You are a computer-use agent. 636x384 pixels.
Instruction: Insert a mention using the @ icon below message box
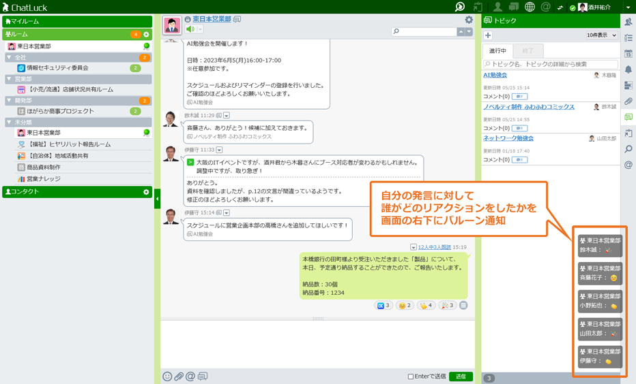coord(190,377)
